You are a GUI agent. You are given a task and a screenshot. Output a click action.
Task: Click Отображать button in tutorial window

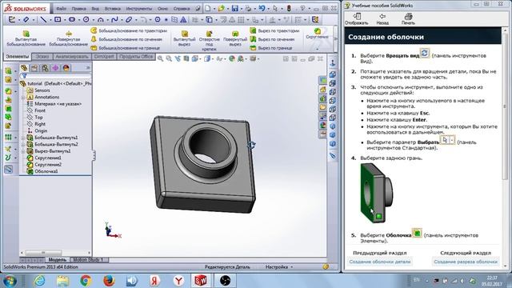point(357,19)
